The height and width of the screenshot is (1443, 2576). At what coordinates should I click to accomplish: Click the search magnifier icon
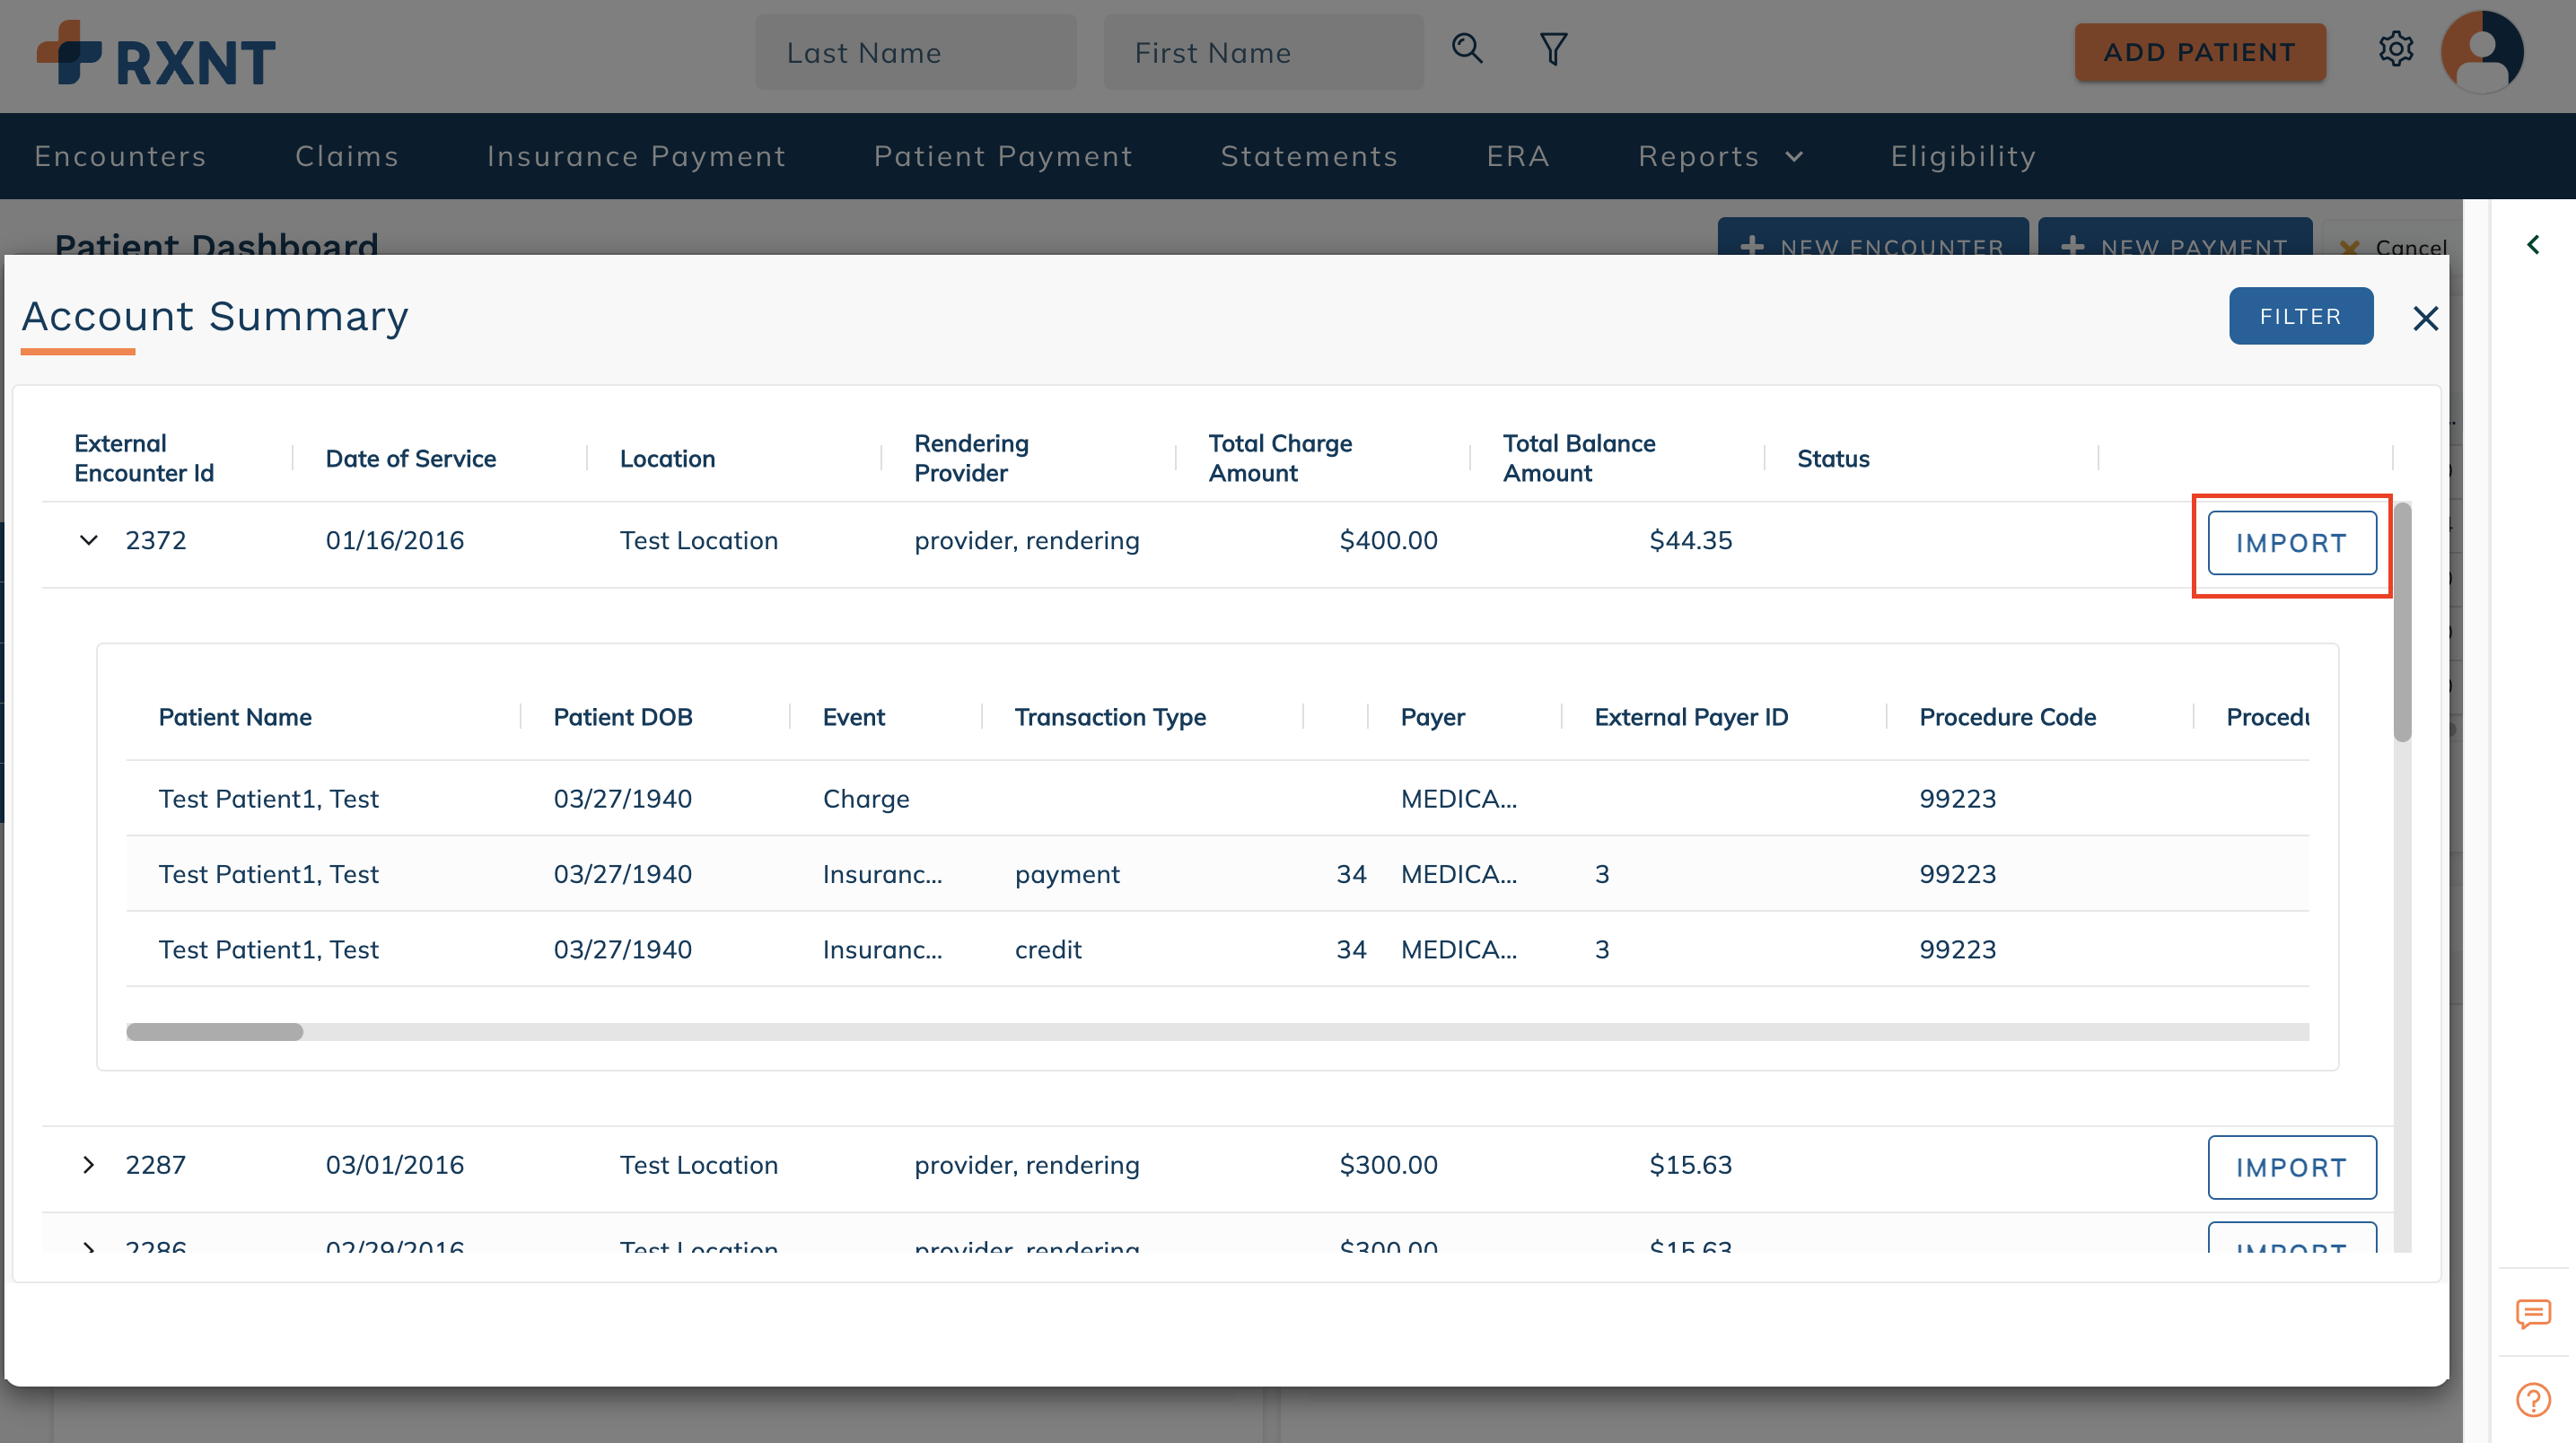tap(1467, 49)
